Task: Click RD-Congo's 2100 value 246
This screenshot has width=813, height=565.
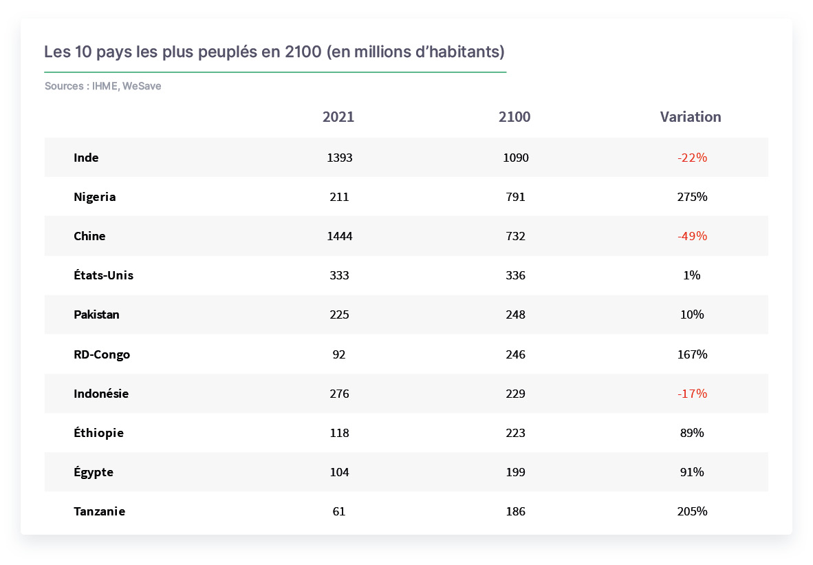Action: [515, 355]
